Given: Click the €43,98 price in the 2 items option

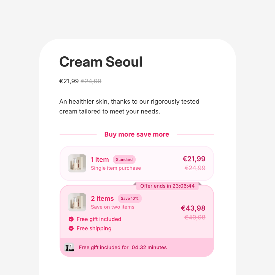Looking at the screenshot, I should pos(193,208).
